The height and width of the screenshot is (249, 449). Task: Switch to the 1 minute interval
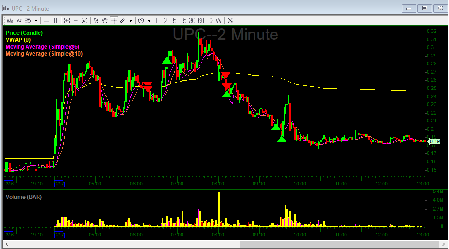[156, 20]
